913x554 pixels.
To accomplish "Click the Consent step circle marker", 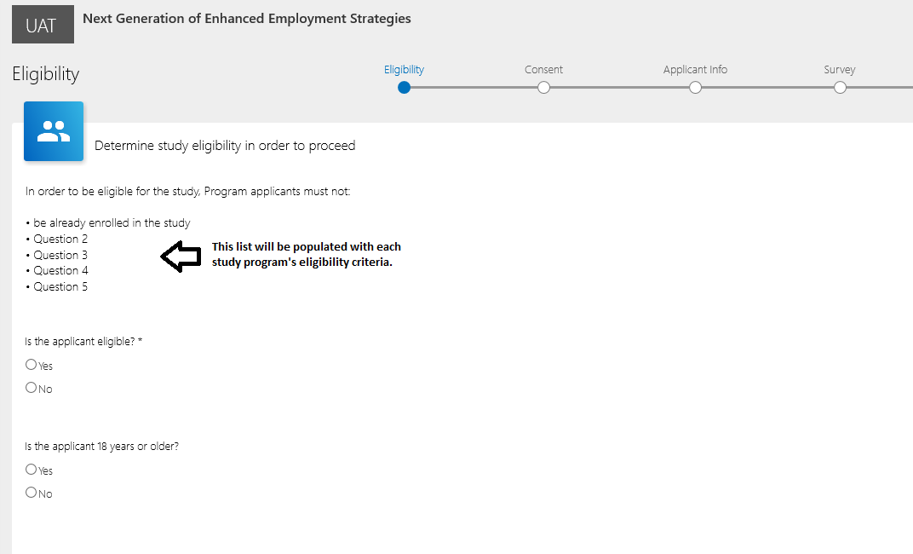I will 543,87.
